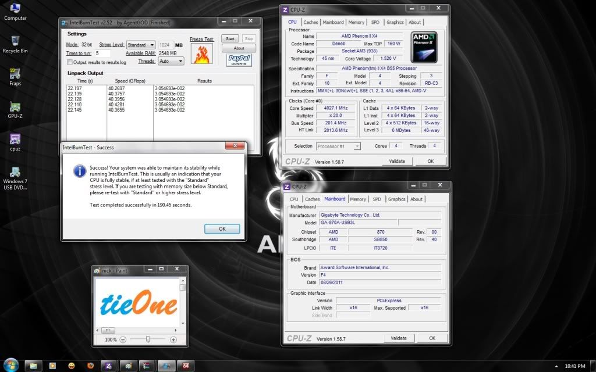Screen dimensions: 596x372
Task: Click the Linpack time value 22.139
Action: [74, 94]
